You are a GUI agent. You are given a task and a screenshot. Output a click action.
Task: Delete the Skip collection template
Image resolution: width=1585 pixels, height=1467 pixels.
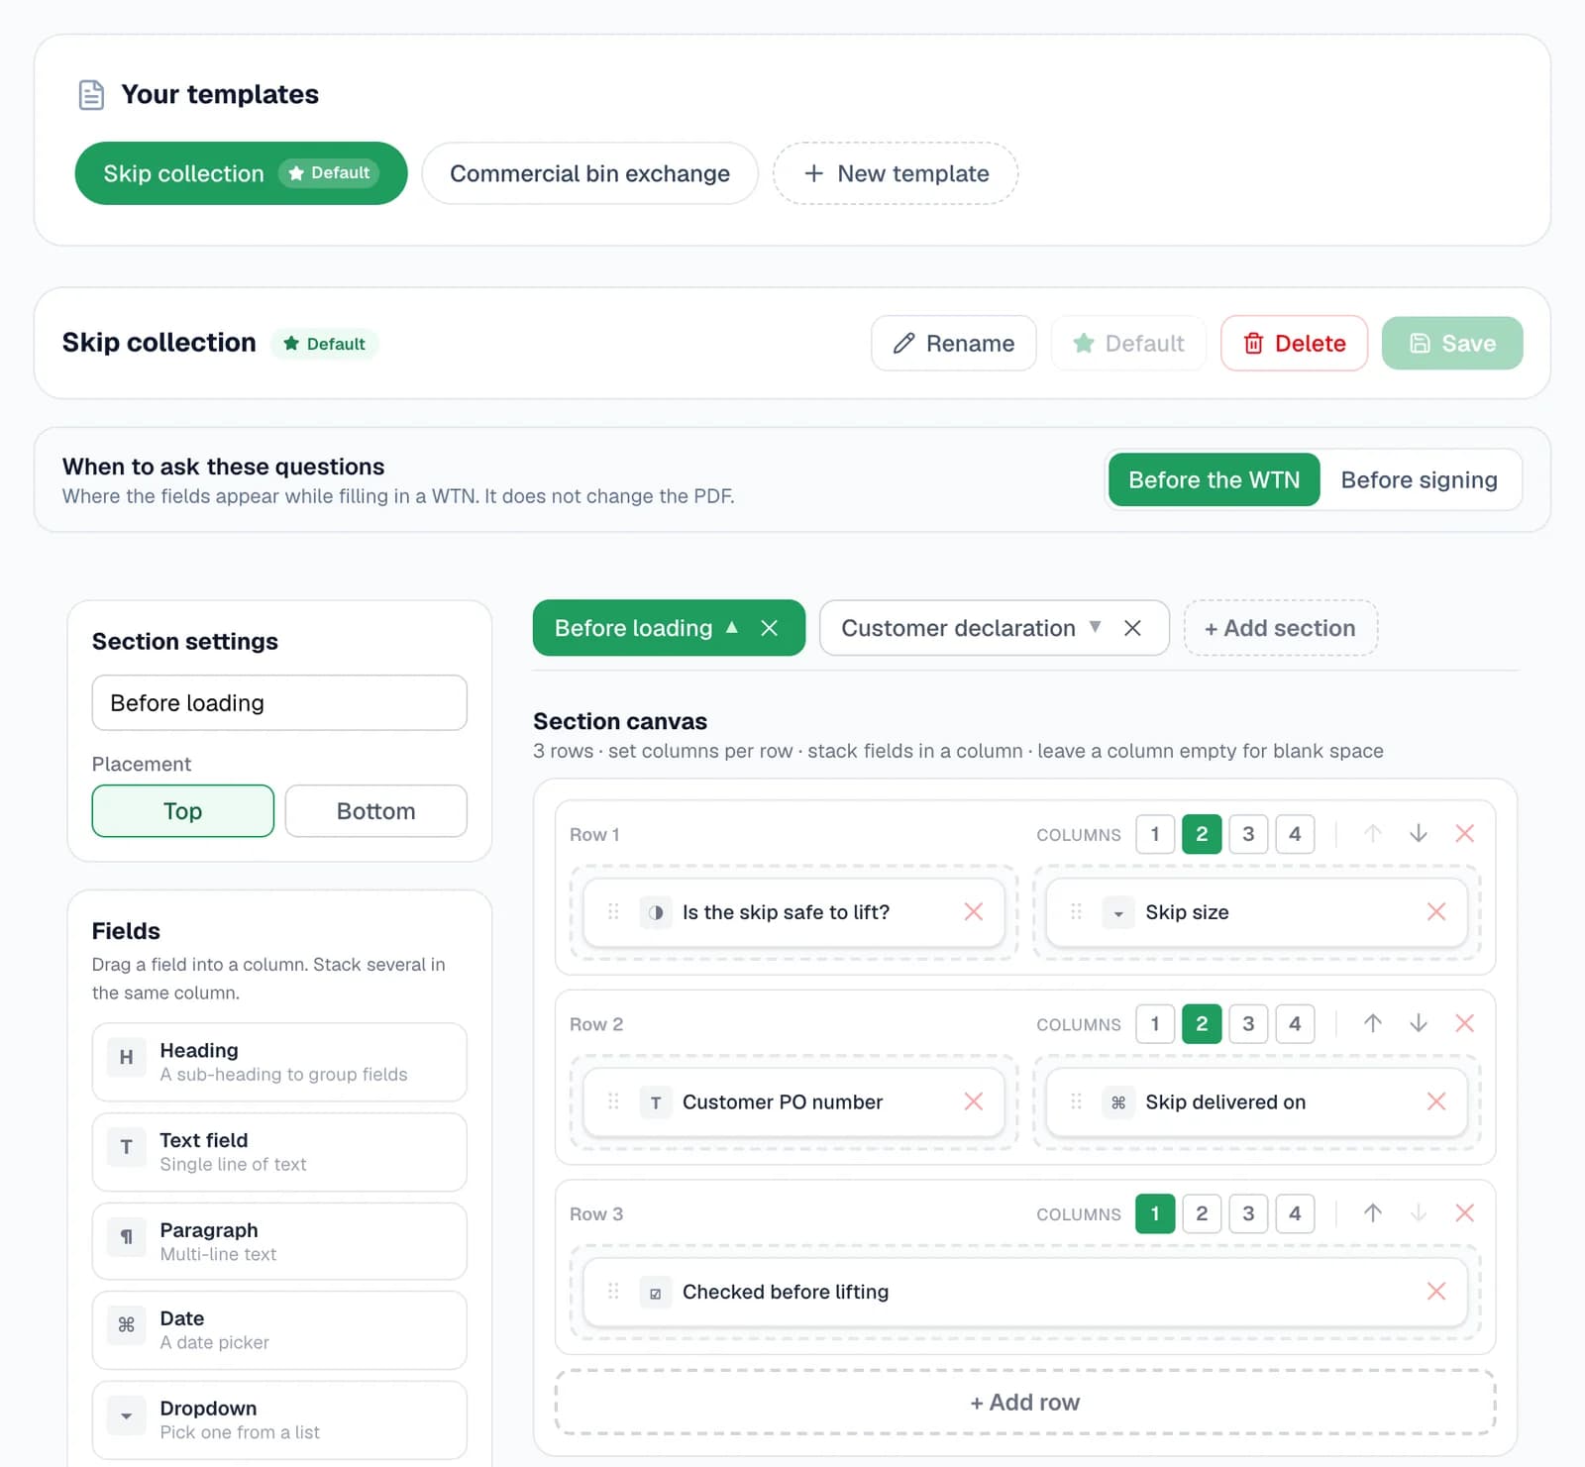point(1294,343)
